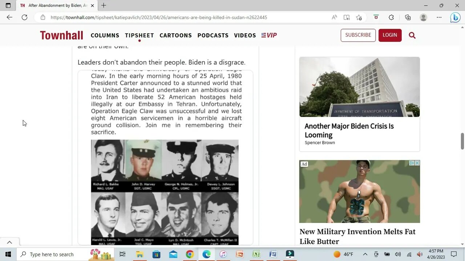Screen dimensions: 465x261
Task: Open the tab actions menu icon
Action: pos(8,5)
